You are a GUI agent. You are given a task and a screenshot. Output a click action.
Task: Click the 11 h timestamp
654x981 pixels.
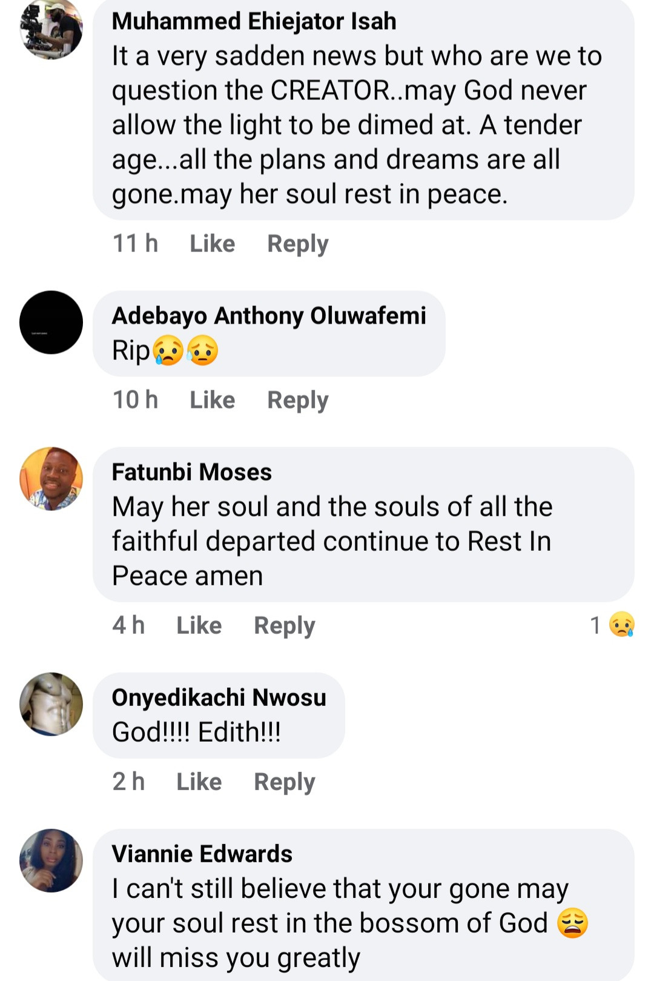pos(135,244)
